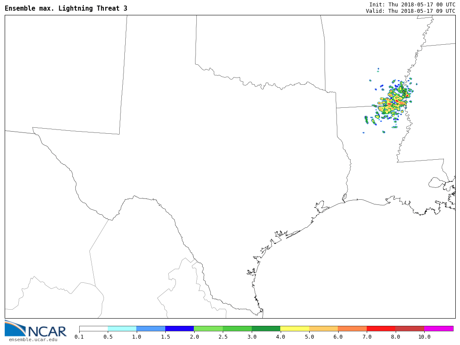The image size is (460, 345).
Task: Click the '10.0' label on the color scale
Action: click(x=424, y=337)
